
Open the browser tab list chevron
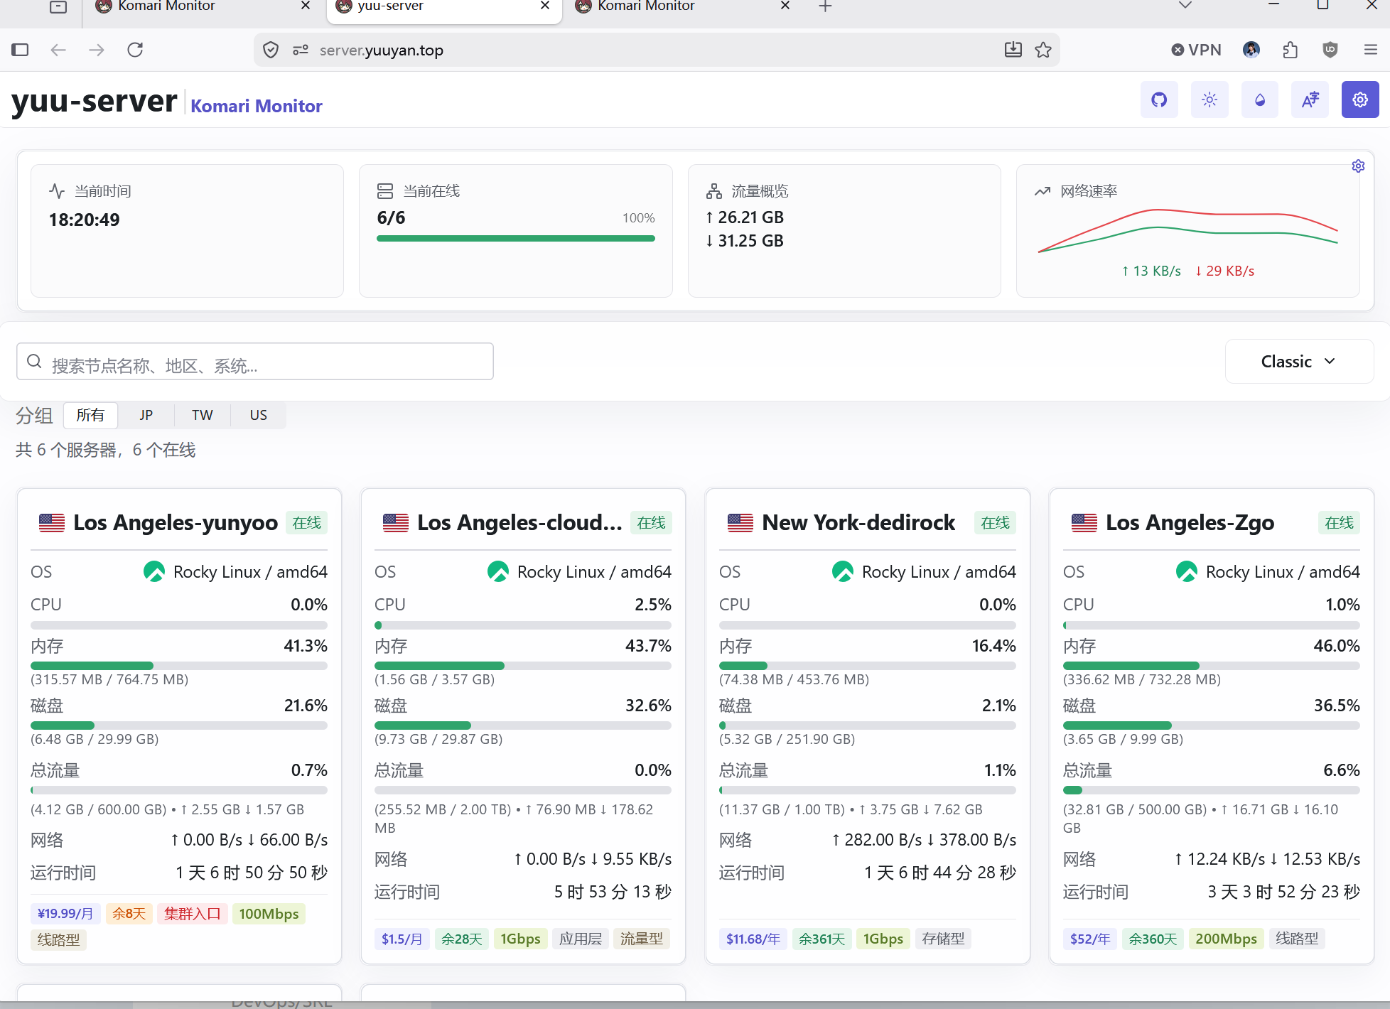tap(1185, 6)
